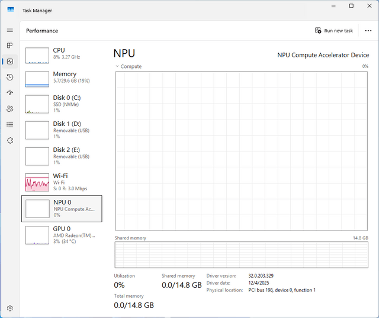The height and width of the screenshot is (318, 379).
Task: Open the Compute engine dropdown label
Action: coord(131,66)
